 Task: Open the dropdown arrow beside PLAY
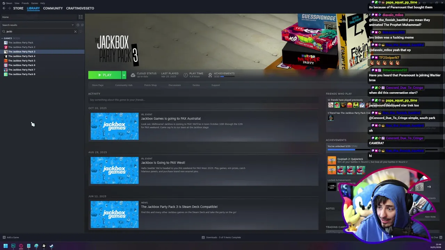124,75
